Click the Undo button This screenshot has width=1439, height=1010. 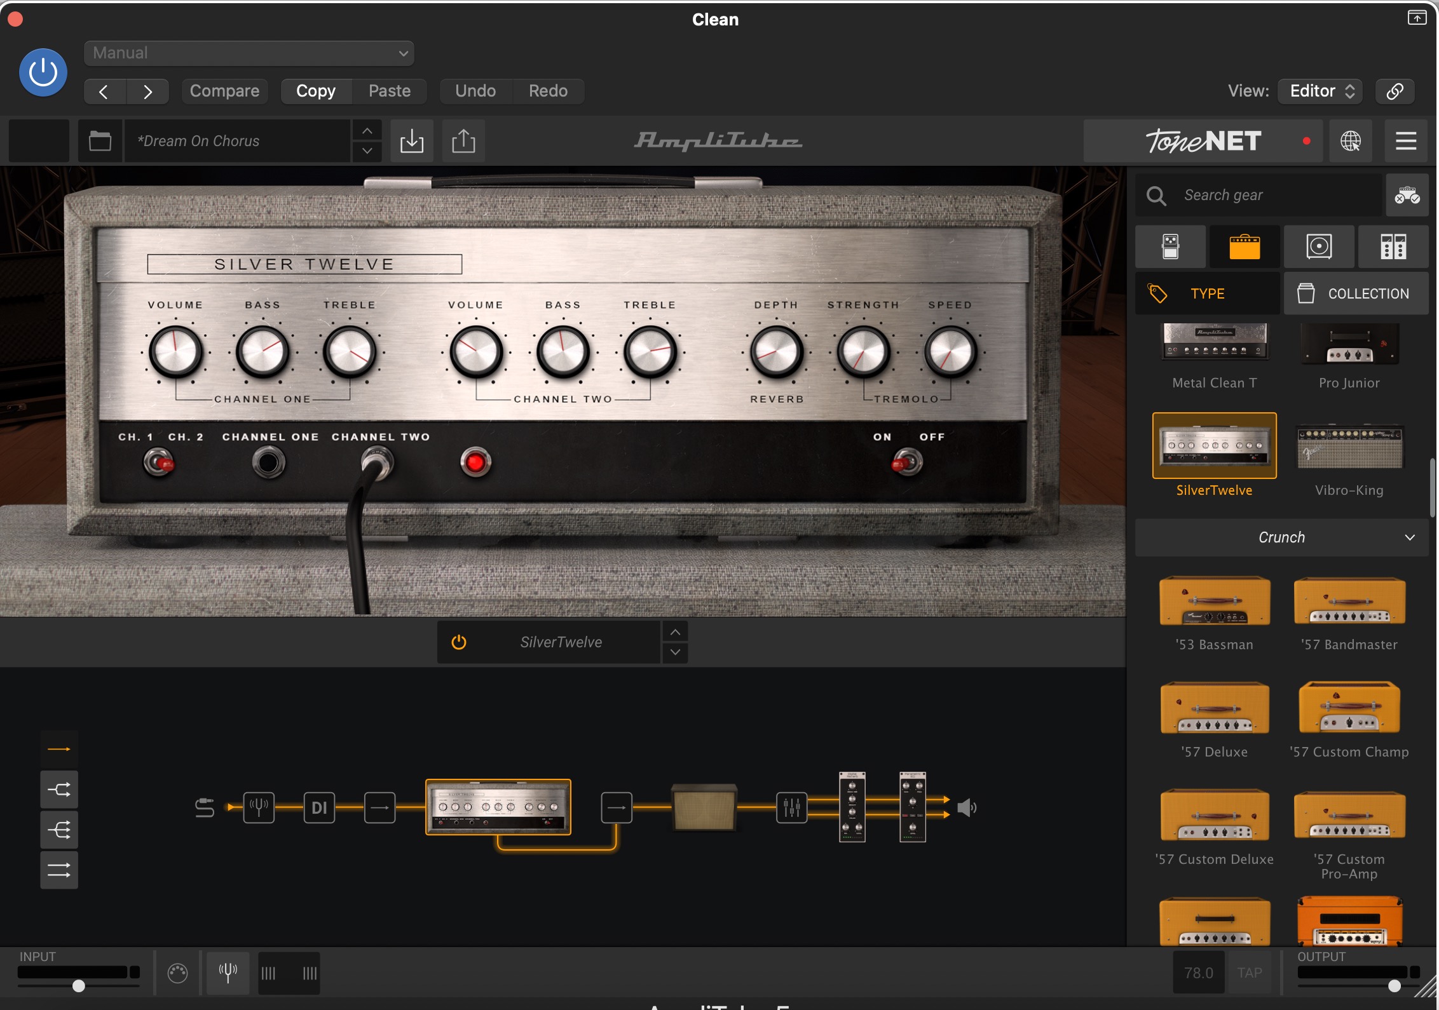[475, 91]
